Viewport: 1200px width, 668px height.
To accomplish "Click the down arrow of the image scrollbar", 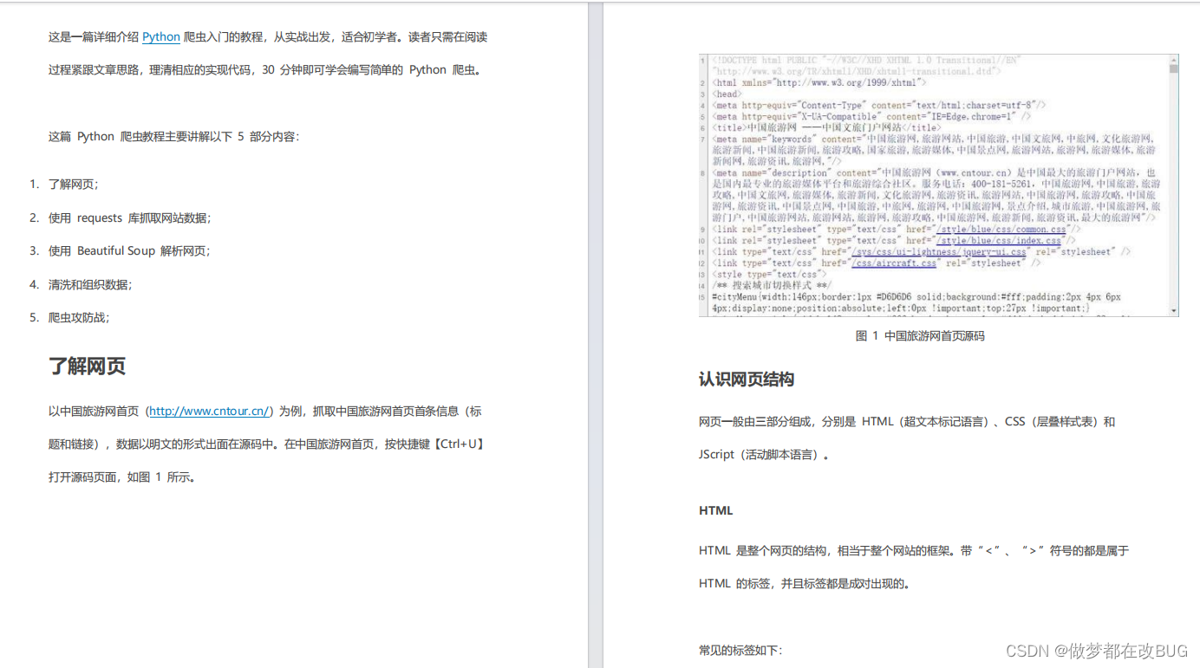I will point(1175,309).
